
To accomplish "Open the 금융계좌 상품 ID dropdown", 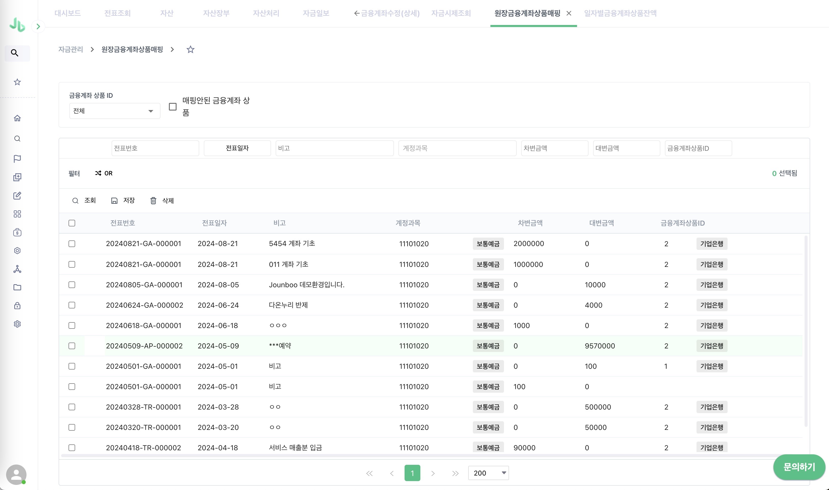I will click(115, 111).
